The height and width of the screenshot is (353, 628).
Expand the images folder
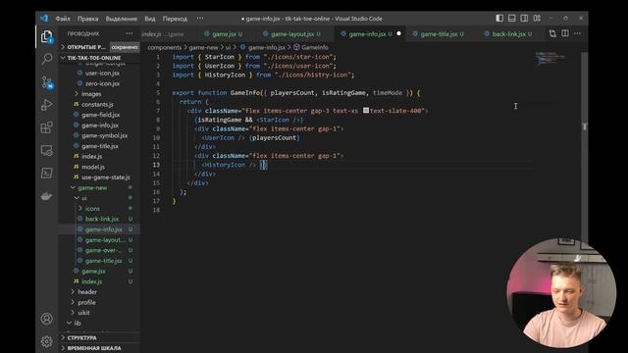tap(91, 94)
